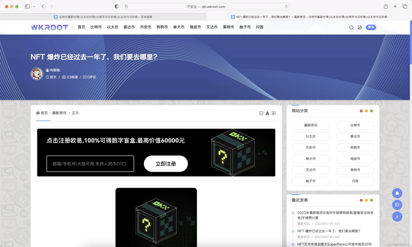Screen dimensions: 412x247
Task: Open the Safari share menu
Action: click(x=386, y=6)
